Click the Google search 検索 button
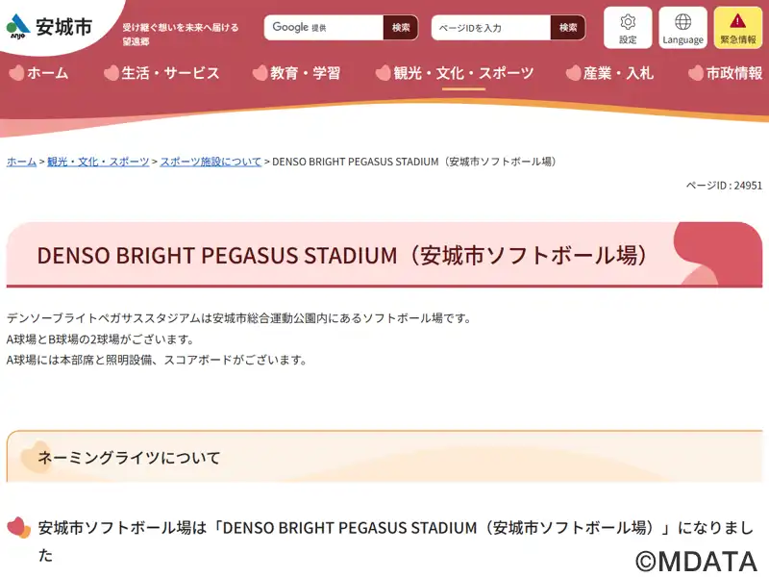This screenshot has height=577, width=769. point(401,28)
